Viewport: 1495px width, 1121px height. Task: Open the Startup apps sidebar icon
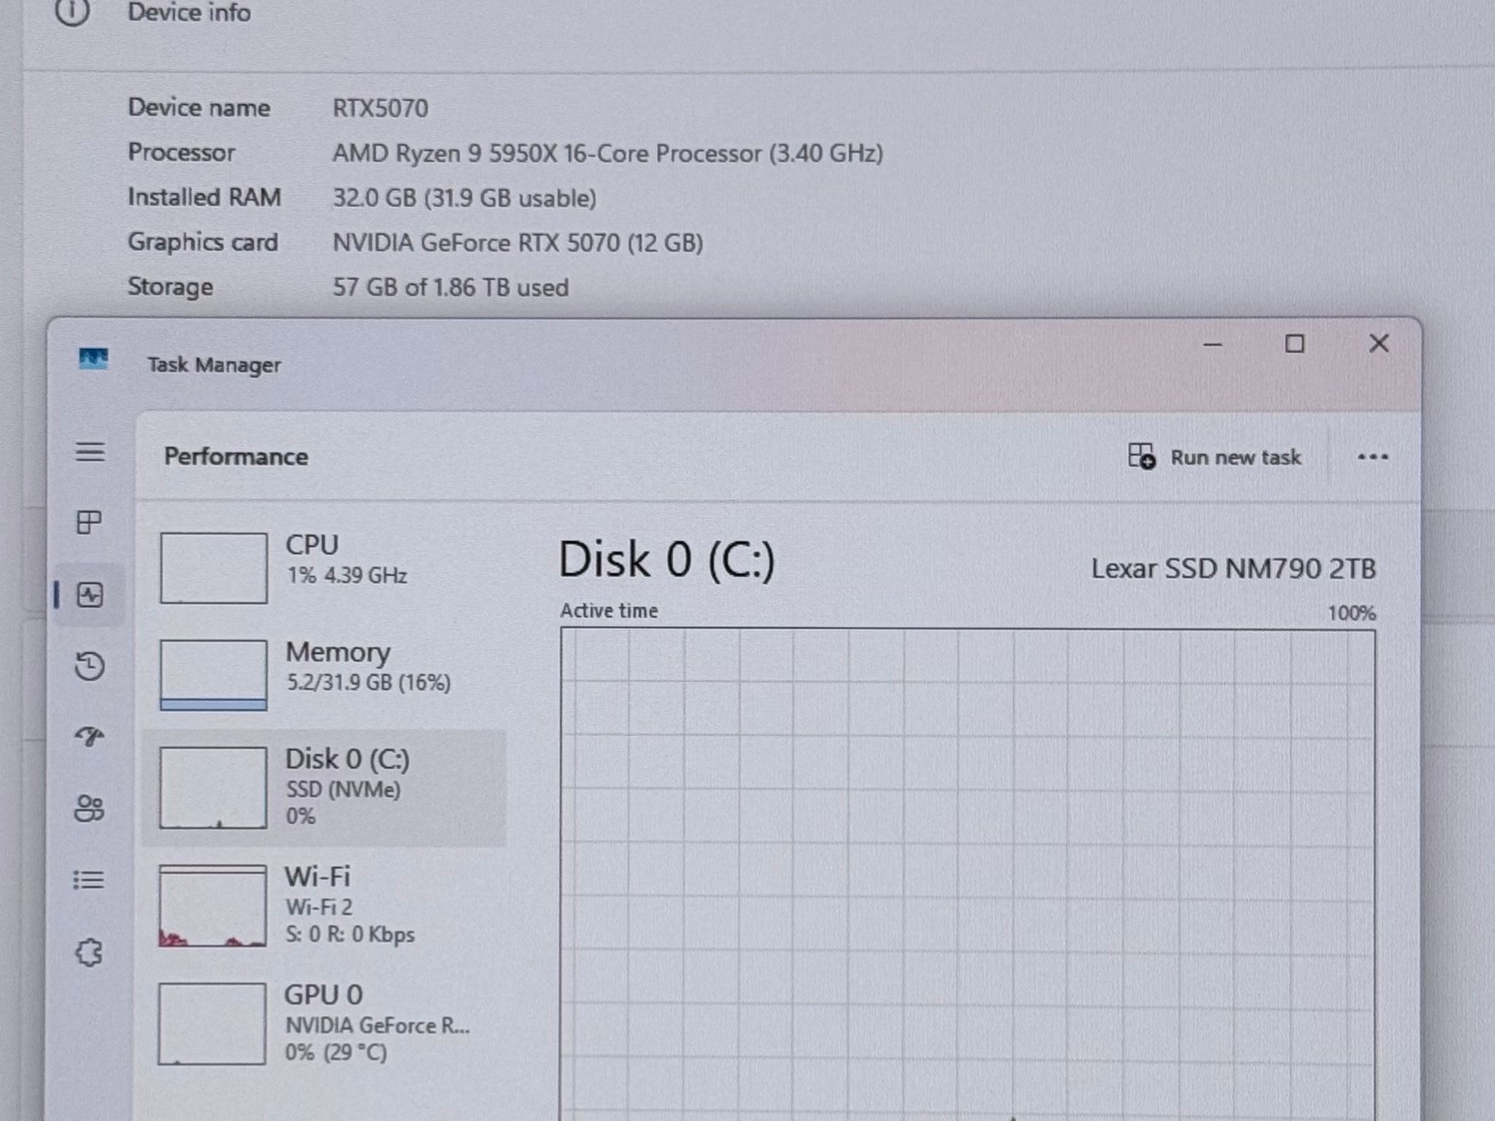[90, 737]
